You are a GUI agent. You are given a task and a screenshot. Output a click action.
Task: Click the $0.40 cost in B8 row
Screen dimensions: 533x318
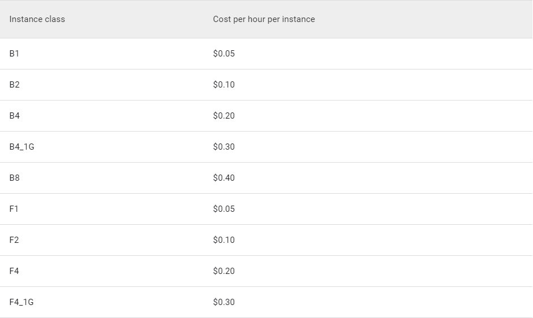tap(223, 178)
